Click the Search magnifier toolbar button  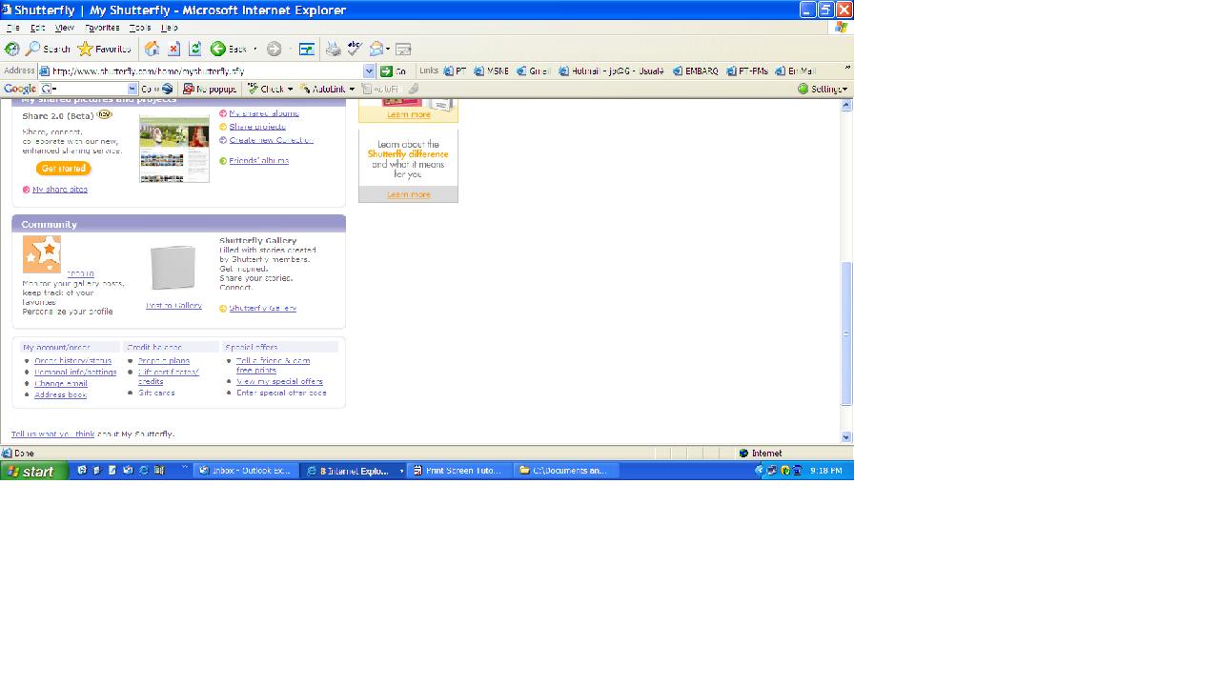click(48, 49)
